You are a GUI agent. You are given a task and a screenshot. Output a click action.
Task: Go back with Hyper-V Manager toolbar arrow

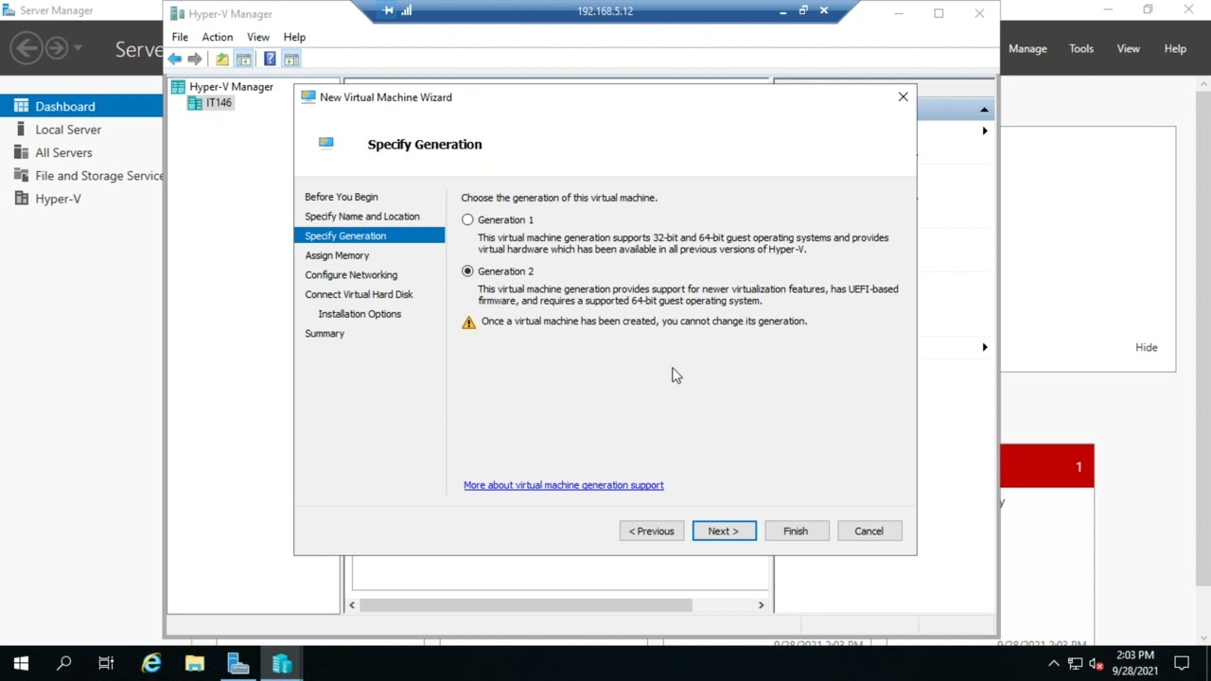click(175, 59)
